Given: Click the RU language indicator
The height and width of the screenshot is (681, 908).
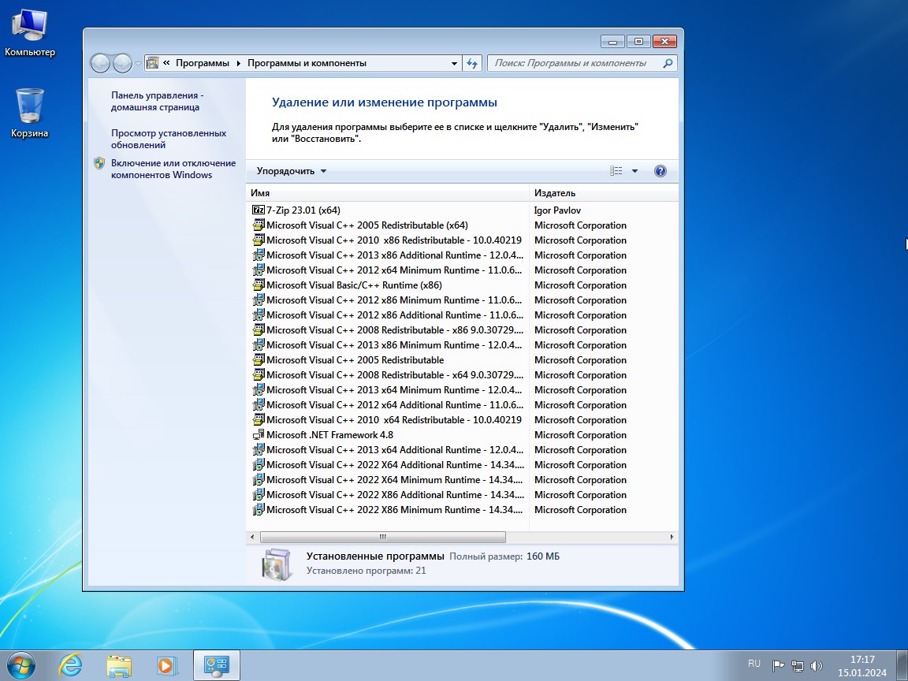Looking at the screenshot, I should tap(754, 664).
